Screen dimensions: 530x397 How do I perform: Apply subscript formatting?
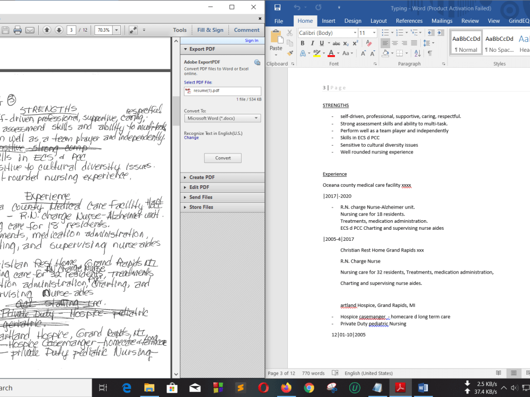346,43
